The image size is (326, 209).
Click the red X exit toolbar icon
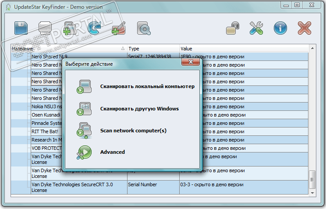point(305,28)
